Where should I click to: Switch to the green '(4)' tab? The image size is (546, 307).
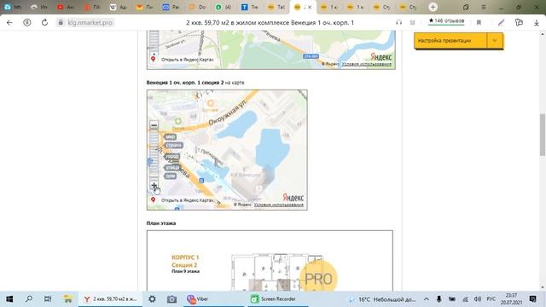(224, 7)
